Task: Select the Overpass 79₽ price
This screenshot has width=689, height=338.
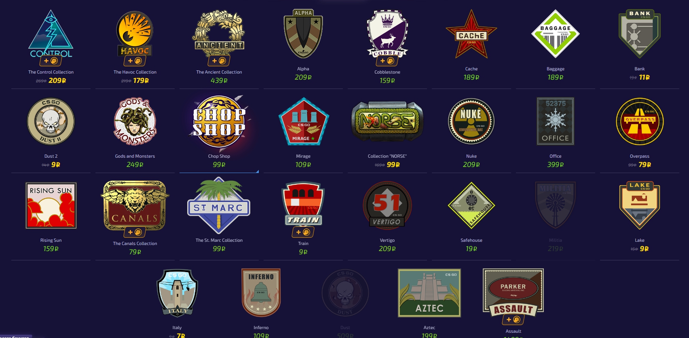Action: pyautogui.click(x=645, y=165)
